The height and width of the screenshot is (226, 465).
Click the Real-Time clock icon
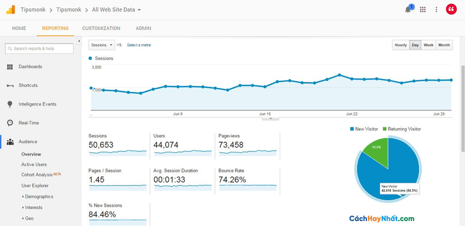coord(10,123)
